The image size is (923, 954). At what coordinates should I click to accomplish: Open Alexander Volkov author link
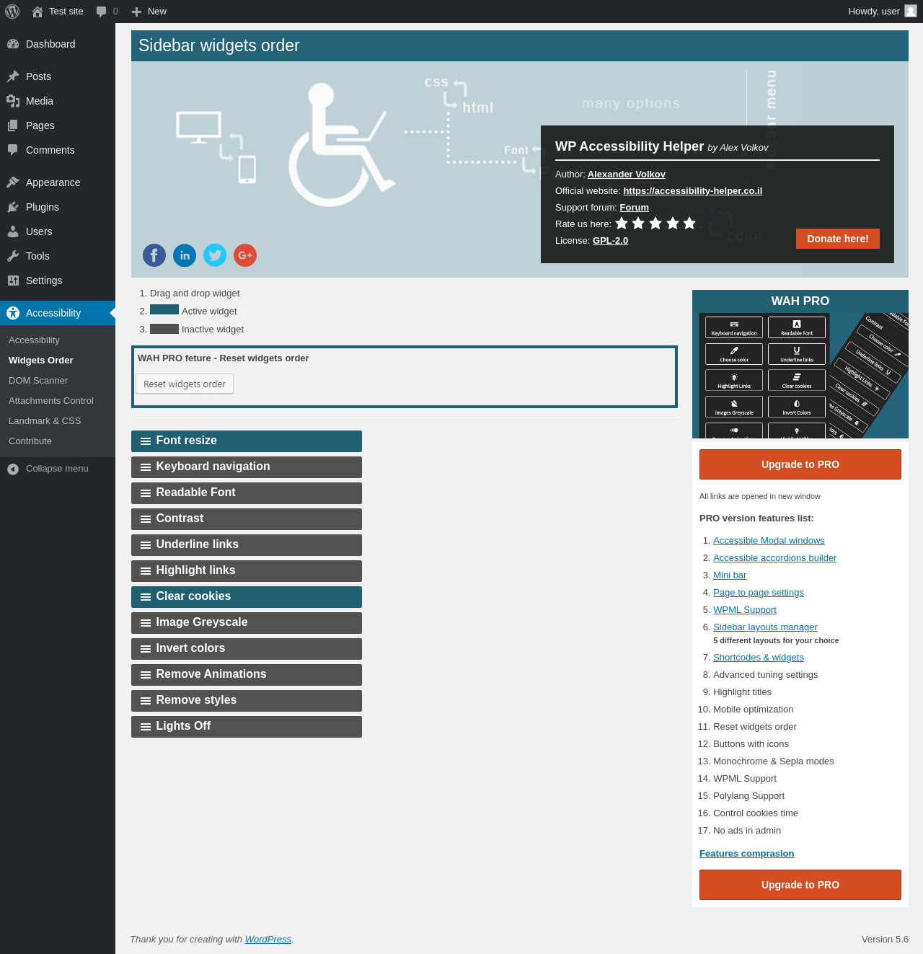coord(627,175)
